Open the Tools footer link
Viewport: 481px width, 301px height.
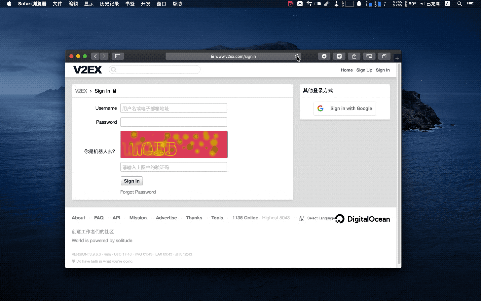217,218
